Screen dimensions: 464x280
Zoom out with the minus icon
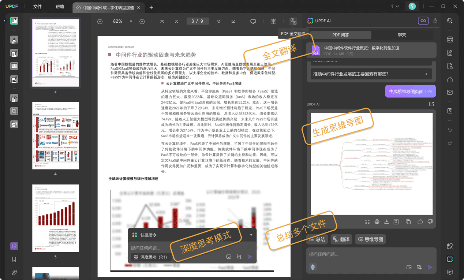pos(100,22)
